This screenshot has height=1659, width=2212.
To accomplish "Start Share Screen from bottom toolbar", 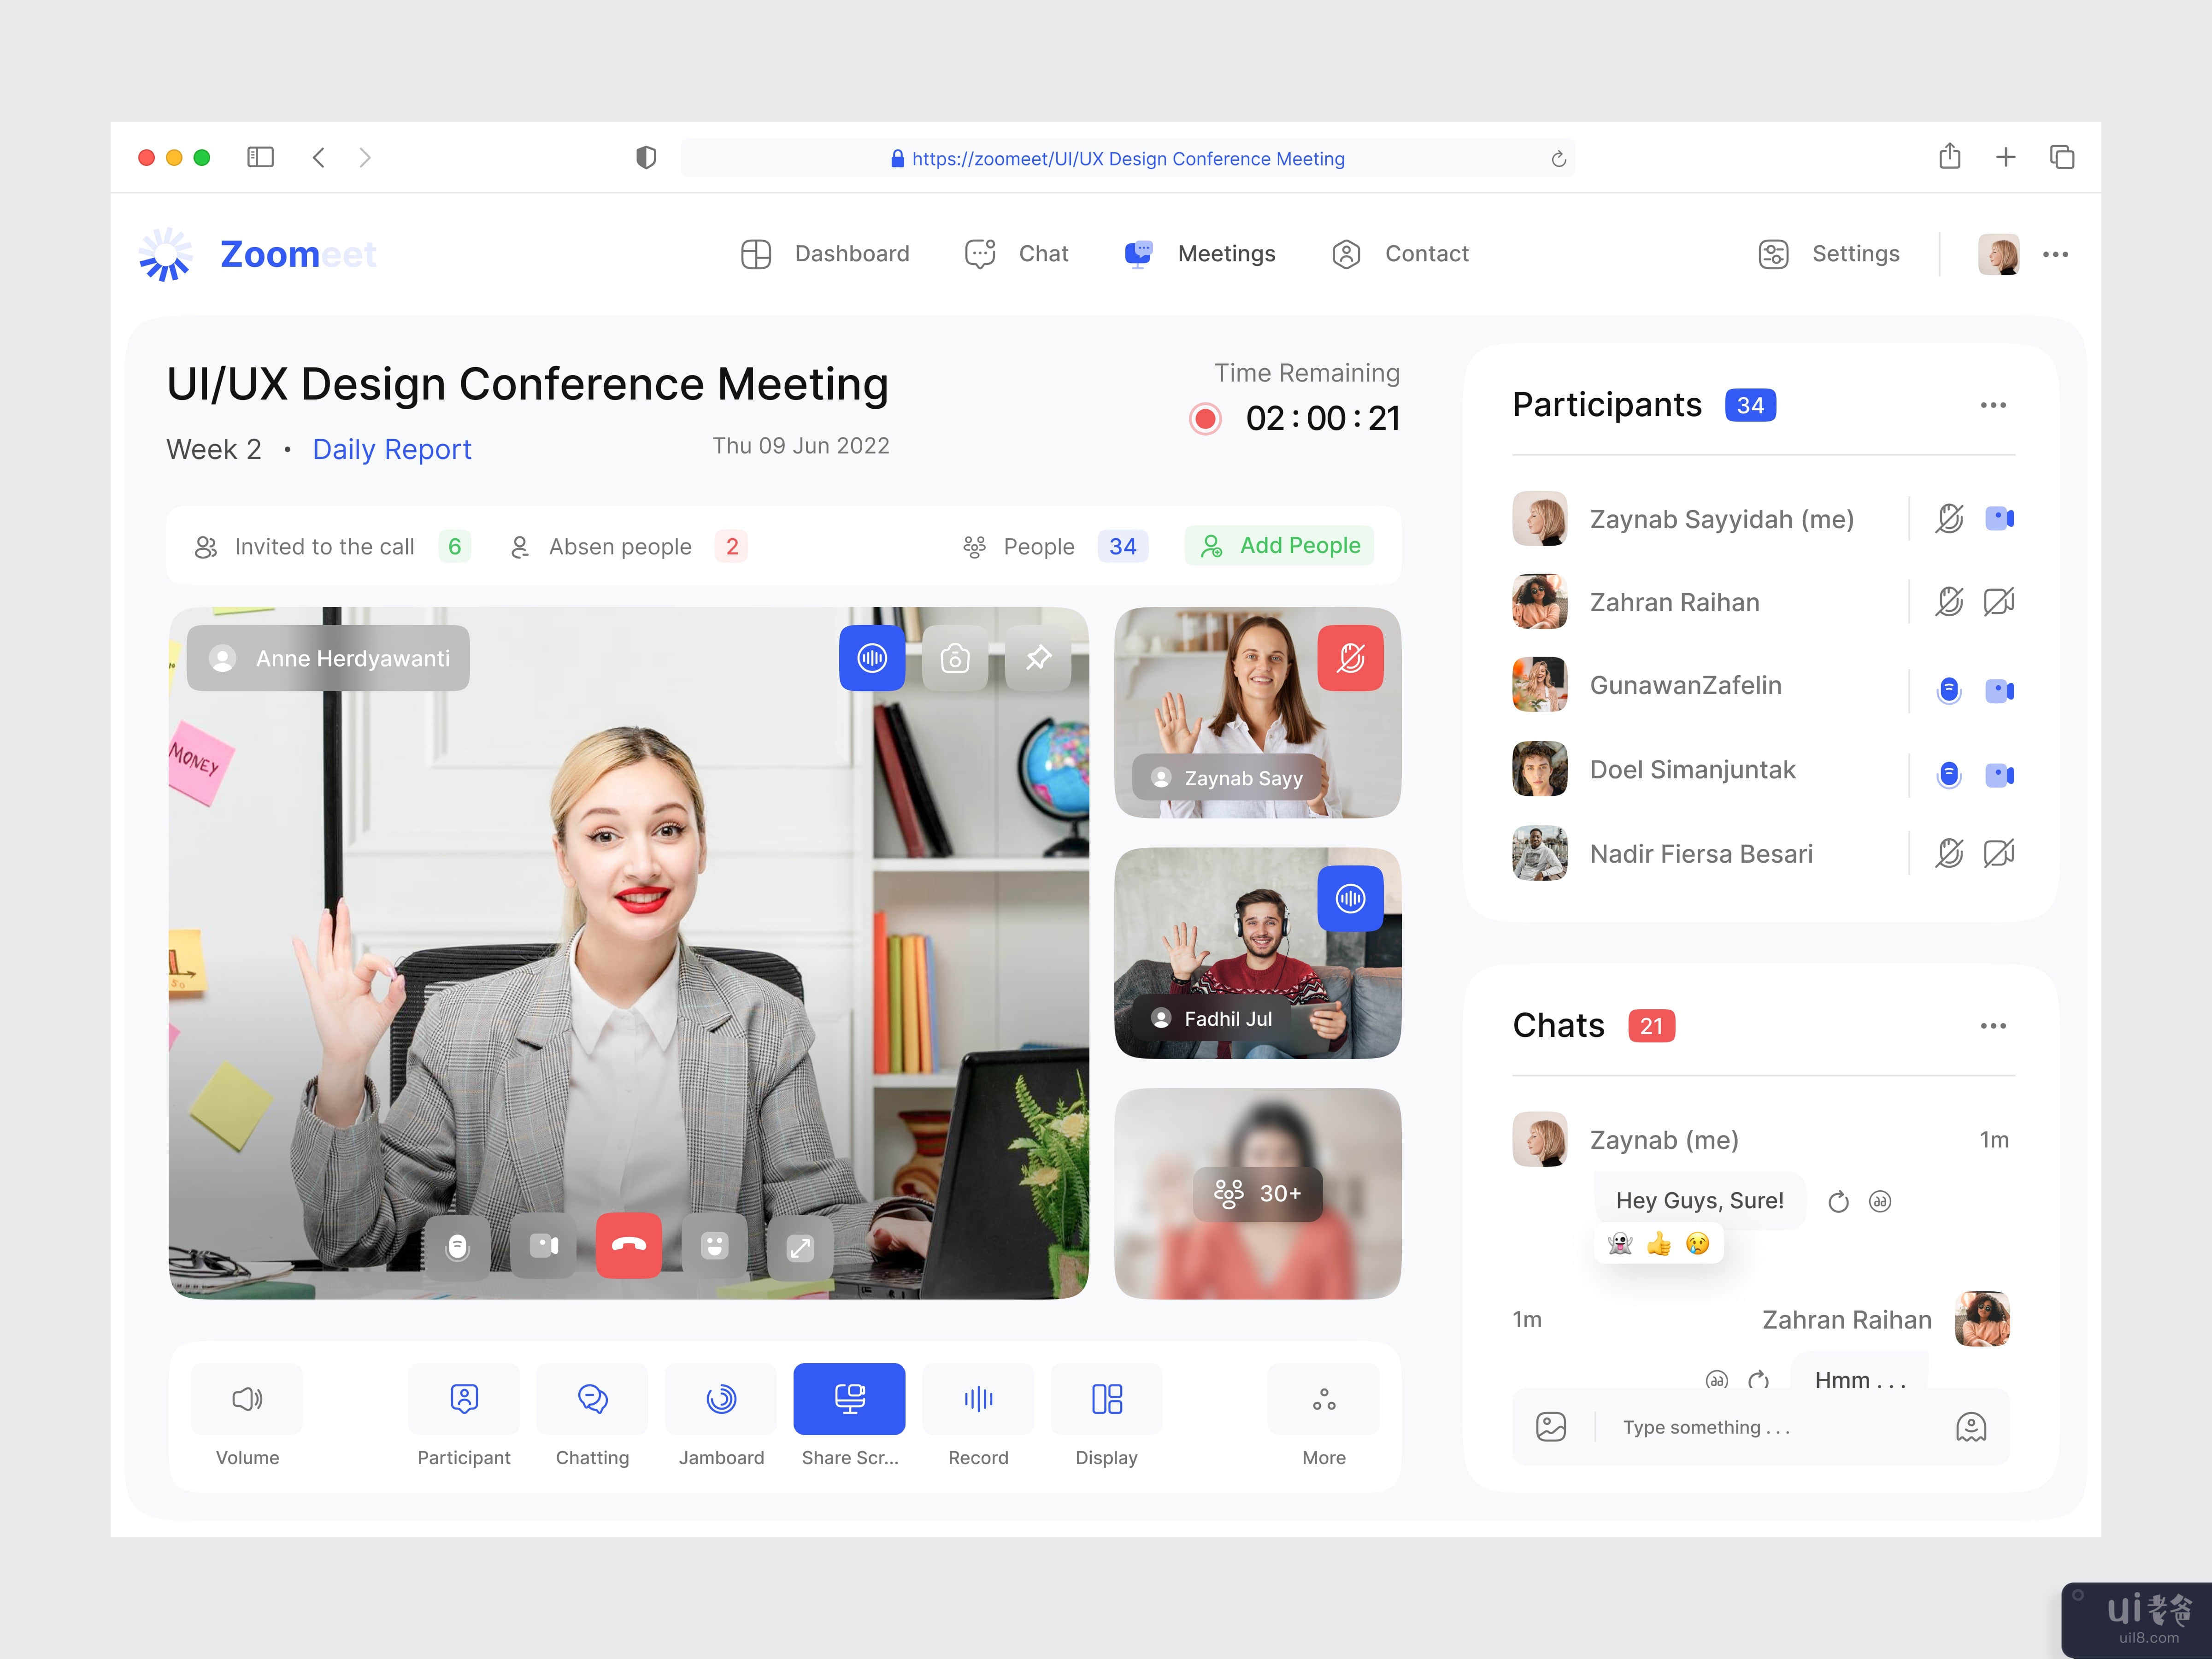I will 849,1398.
